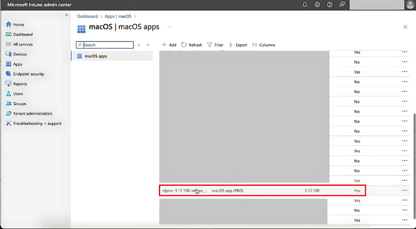Viewport: 416px width, 229px height.
Task: Open the sfproc-3.12.100 app entry
Action: [x=184, y=191]
